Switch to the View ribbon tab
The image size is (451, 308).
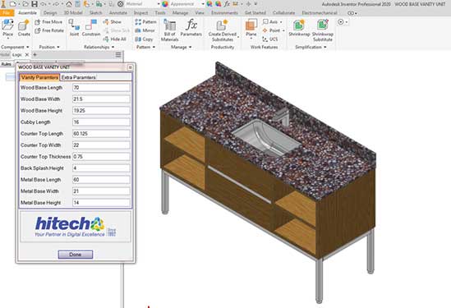click(x=200, y=13)
